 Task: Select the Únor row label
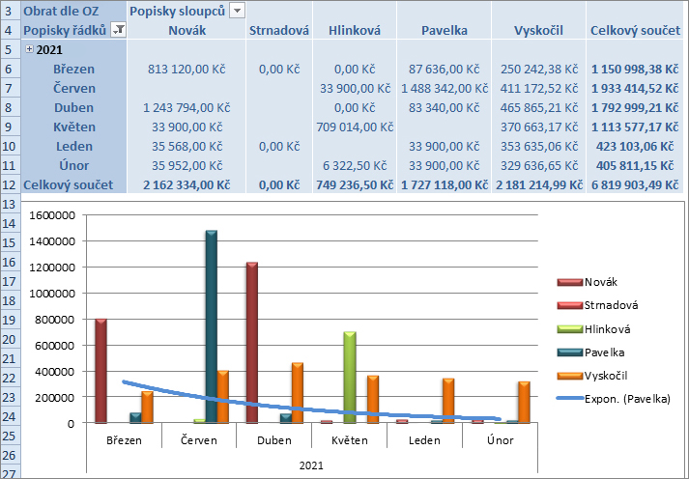pyautogui.click(x=73, y=165)
